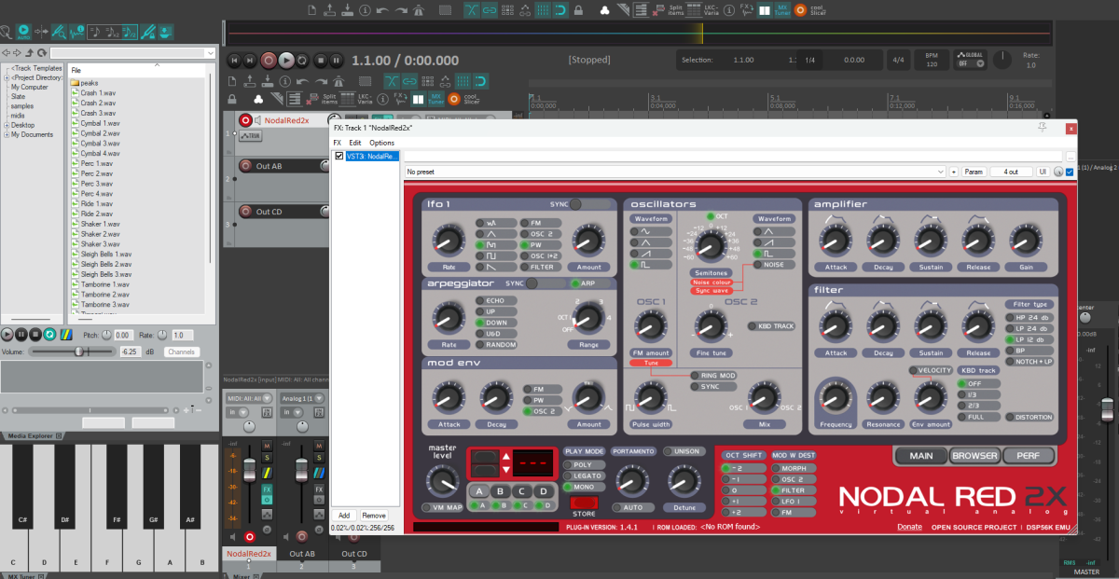
Task: Click the Remove FX button
Action: pos(374,515)
